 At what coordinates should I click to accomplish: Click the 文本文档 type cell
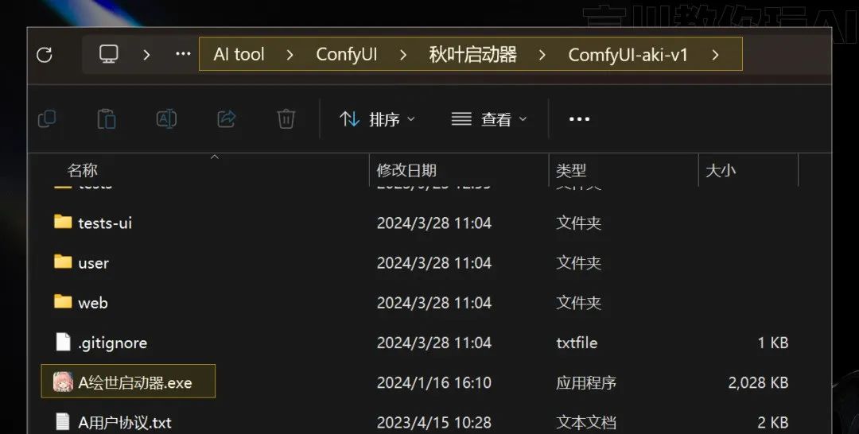tap(586, 423)
